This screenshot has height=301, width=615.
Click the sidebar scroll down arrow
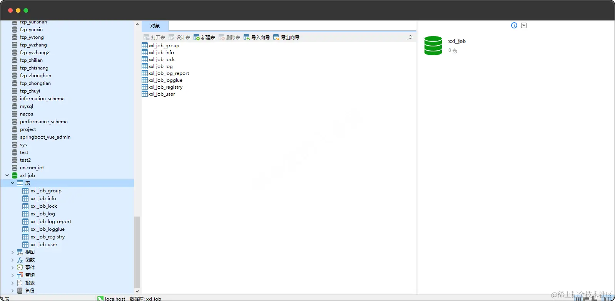pos(137,291)
